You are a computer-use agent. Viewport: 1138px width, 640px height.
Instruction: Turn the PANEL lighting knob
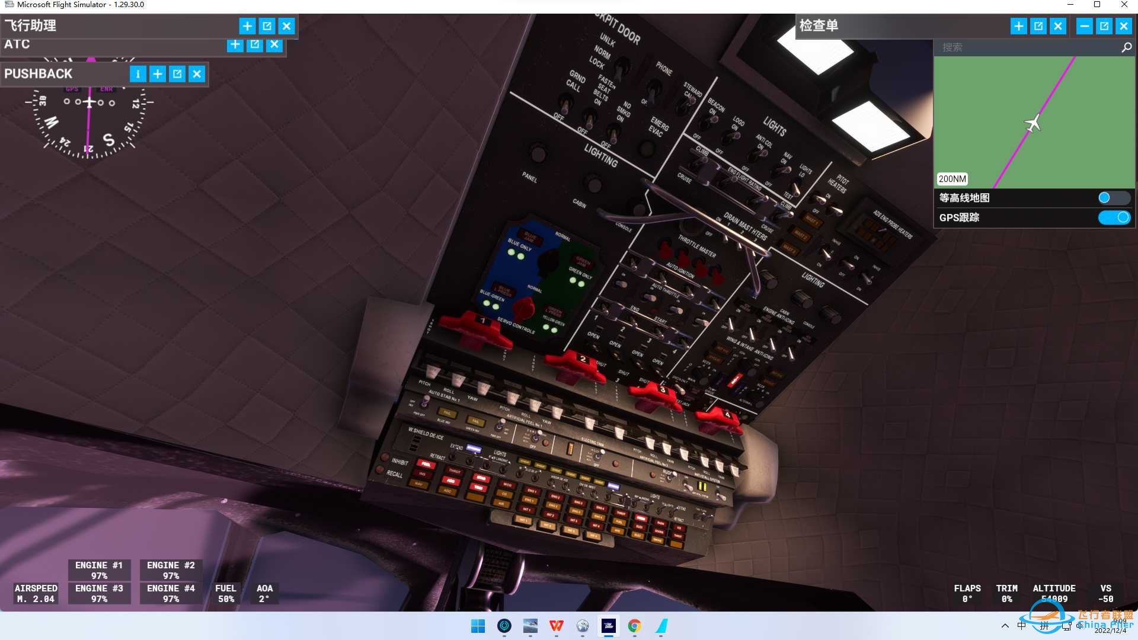click(x=538, y=154)
